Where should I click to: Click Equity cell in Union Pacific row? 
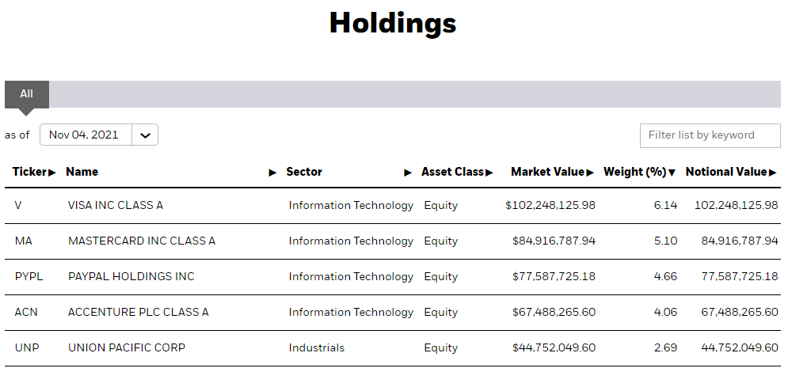point(441,348)
